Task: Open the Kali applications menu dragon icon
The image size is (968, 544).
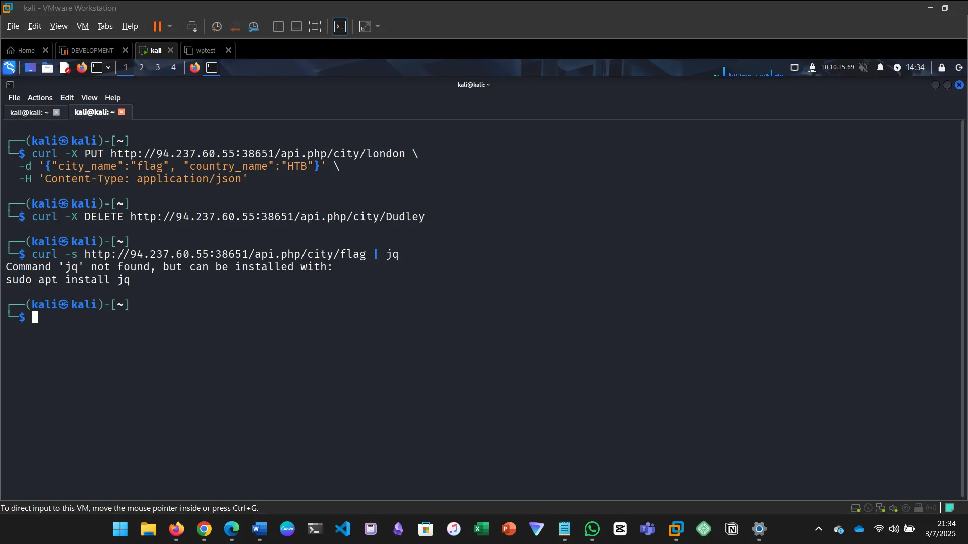Action: coord(9,67)
